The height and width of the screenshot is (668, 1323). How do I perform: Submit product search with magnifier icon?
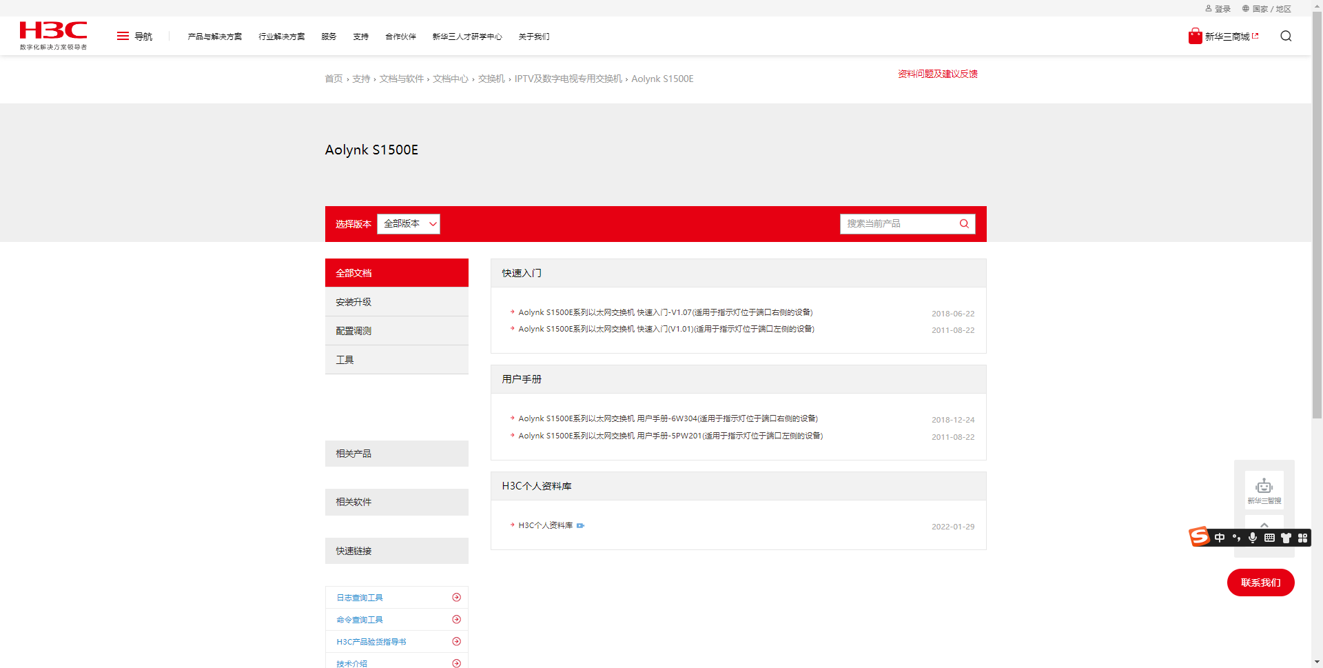(x=964, y=223)
